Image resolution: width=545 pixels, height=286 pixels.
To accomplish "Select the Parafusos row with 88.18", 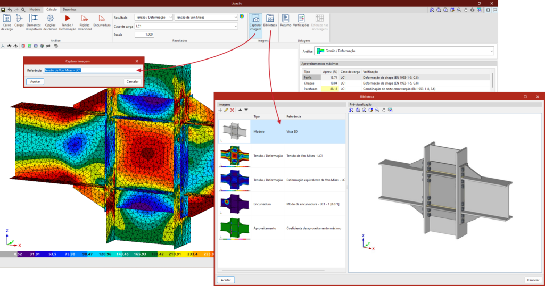I will pos(396,89).
